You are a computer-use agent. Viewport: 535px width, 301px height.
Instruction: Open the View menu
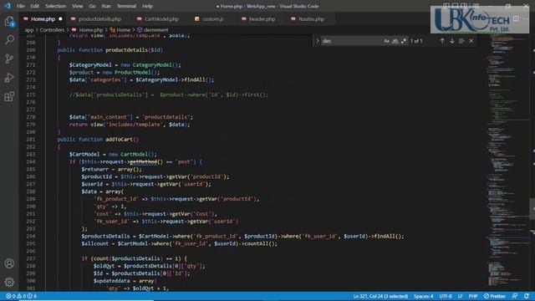[x=78, y=6]
